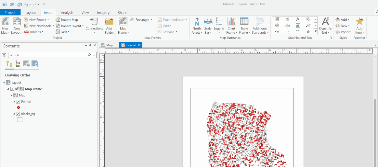The image size is (378, 167).
Task: Customize the Quick Access Toolbar dropdown
Action: click(44, 5)
